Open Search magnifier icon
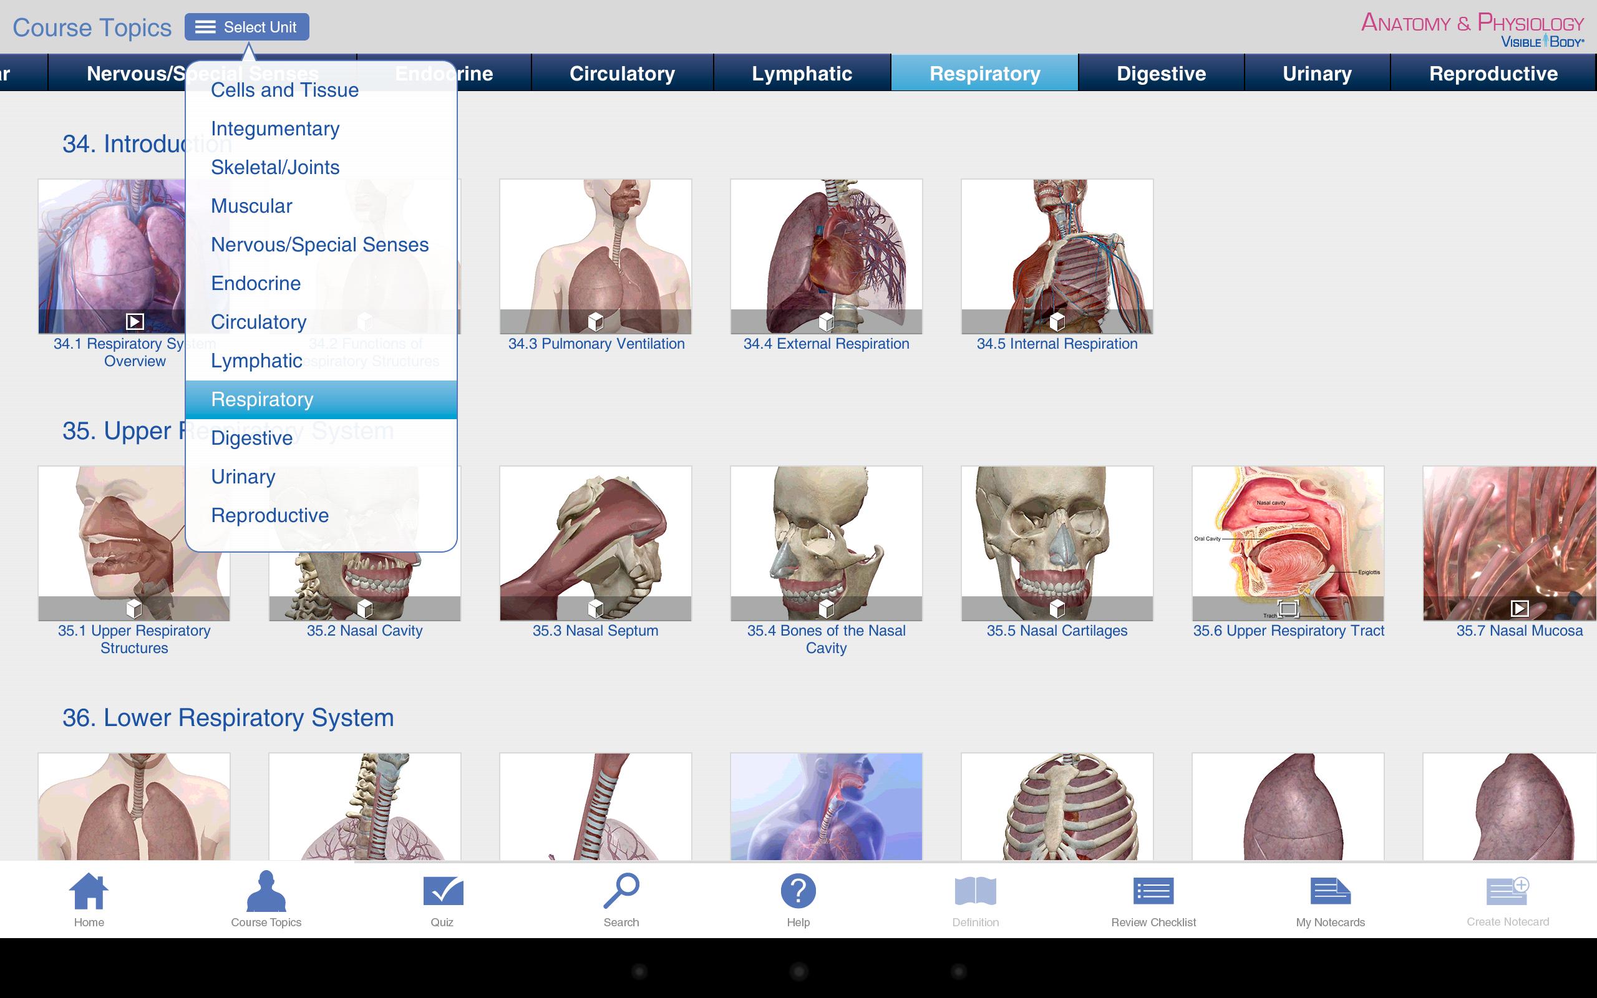Screen dimensions: 1597x998 [621, 891]
